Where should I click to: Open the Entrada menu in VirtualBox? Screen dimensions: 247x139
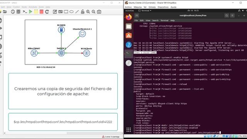[x=152, y=7]
